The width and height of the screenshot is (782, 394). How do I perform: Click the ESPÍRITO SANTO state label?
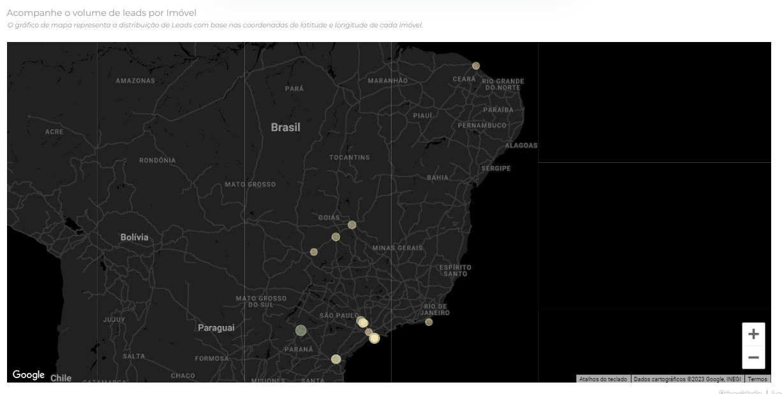(455, 271)
